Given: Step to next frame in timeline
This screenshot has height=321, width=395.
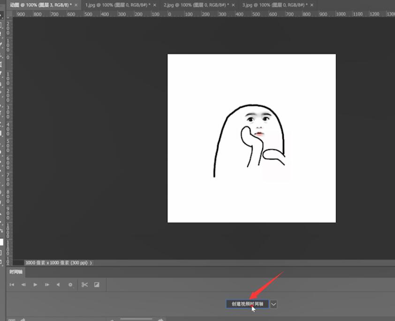Looking at the screenshot, I should point(47,285).
